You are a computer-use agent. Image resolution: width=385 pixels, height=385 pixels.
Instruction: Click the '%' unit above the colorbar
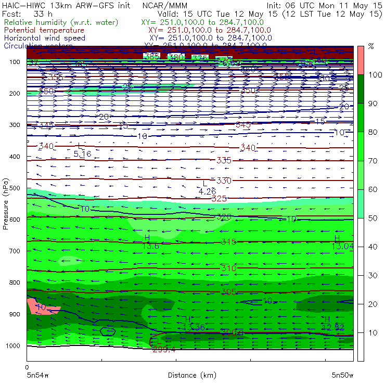click(371, 46)
